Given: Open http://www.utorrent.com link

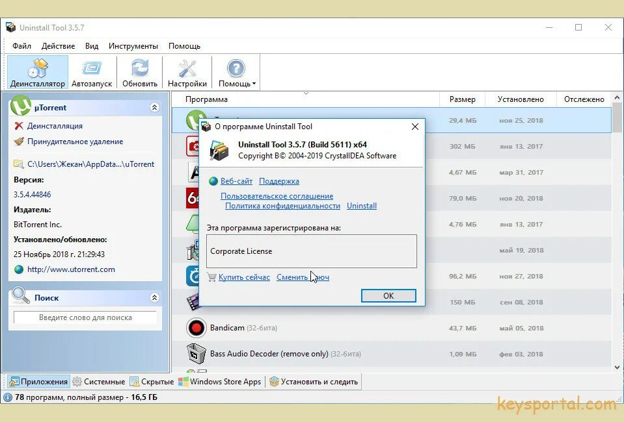Looking at the screenshot, I should [71, 269].
